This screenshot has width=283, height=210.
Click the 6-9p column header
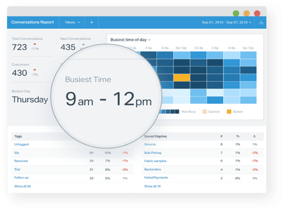coord(232,48)
